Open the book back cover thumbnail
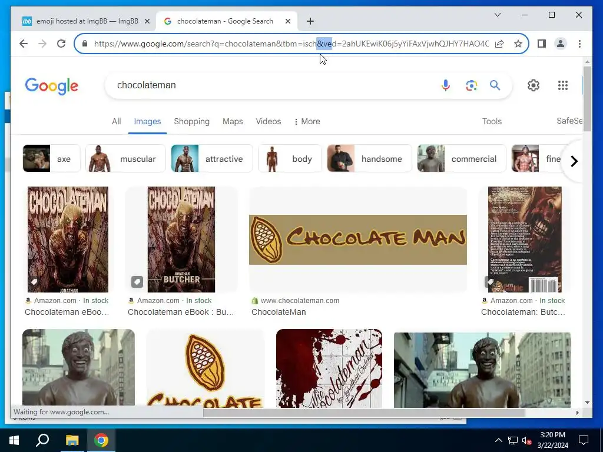 pos(525,240)
